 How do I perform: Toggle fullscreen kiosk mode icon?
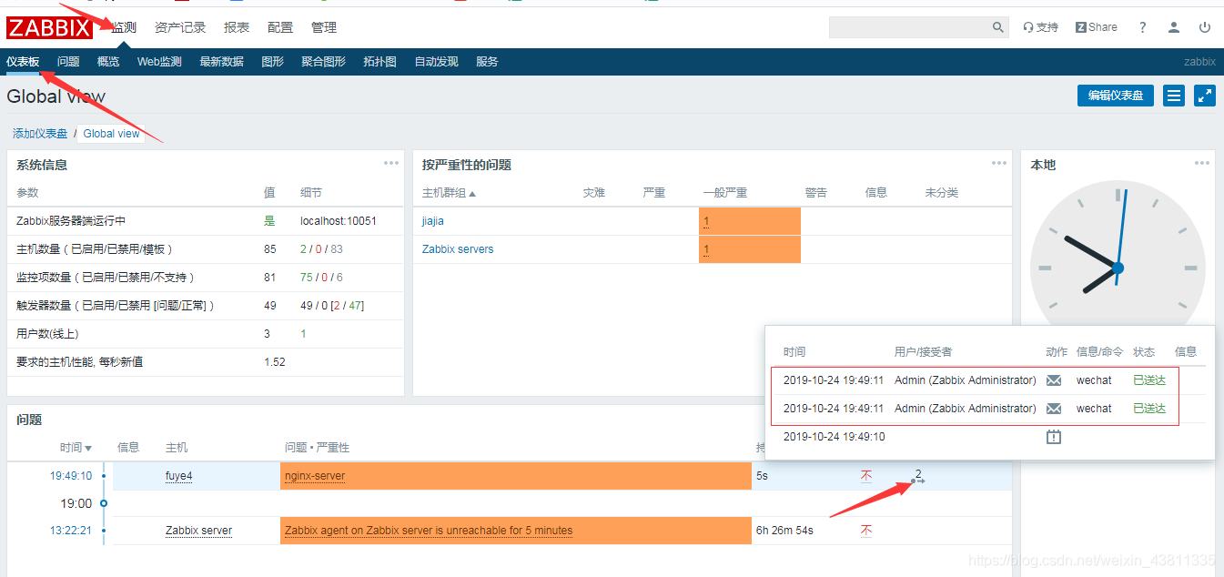(x=1205, y=96)
